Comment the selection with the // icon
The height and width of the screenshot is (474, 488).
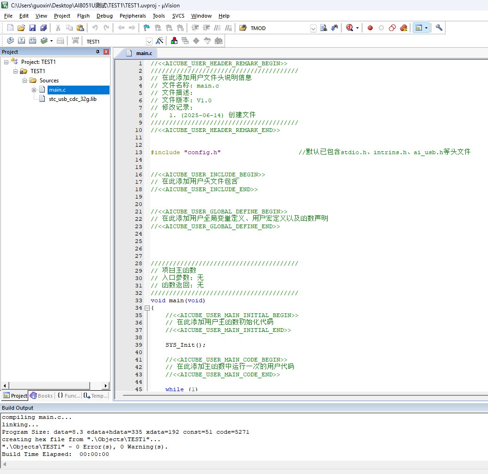217,28
